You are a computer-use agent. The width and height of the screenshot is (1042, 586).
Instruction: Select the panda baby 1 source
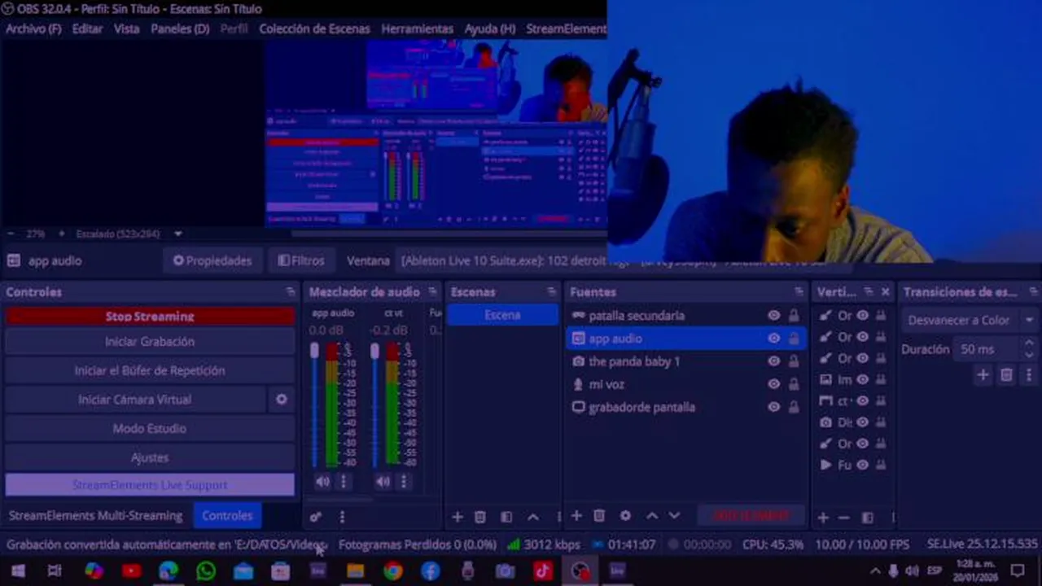point(634,361)
